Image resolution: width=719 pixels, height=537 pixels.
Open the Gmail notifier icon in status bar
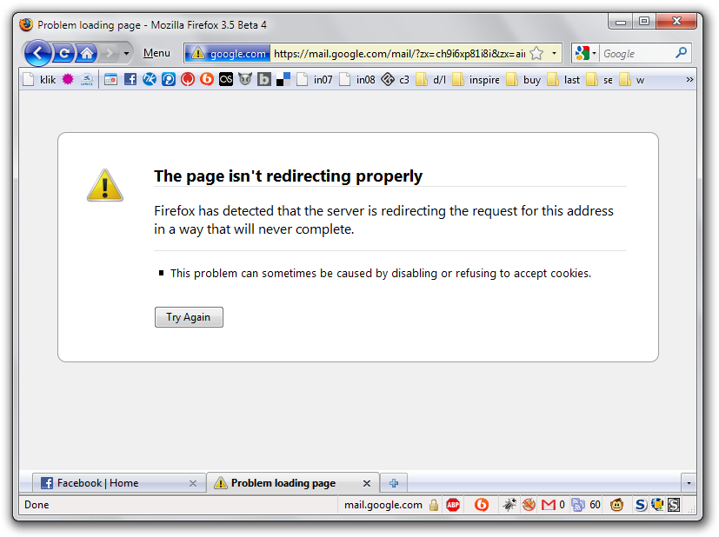coord(548,505)
